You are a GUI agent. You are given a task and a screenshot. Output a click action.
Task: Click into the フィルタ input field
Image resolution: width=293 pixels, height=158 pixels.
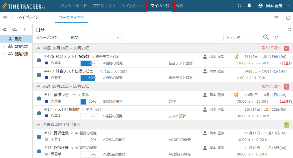tap(243, 37)
